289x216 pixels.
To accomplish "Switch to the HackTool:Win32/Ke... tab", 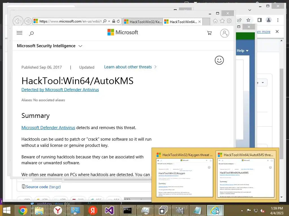I will pyautogui.click(x=143, y=22).
